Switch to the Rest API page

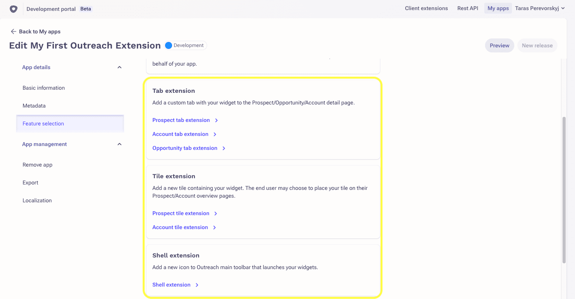tap(468, 8)
